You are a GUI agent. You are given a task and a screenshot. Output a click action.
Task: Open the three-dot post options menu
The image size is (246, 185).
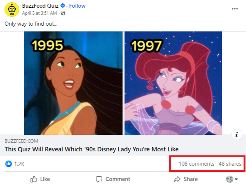click(x=235, y=8)
